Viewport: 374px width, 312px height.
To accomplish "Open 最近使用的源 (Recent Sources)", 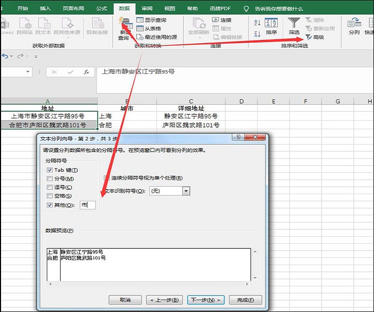I will pyautogui.click(x=156, y=37).
